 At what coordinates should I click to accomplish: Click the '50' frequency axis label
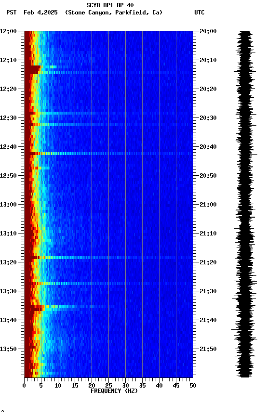(193, 386)
